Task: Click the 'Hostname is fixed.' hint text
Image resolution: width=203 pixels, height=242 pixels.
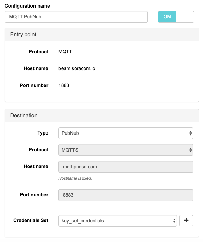Action: click(75, 178)
